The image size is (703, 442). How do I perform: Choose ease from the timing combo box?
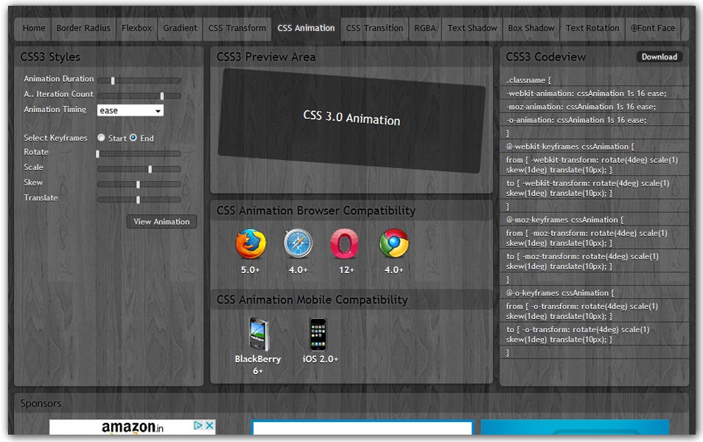130,109
